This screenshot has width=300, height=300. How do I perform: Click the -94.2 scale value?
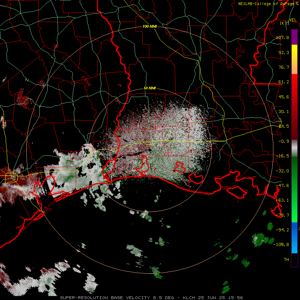[282, 230]
